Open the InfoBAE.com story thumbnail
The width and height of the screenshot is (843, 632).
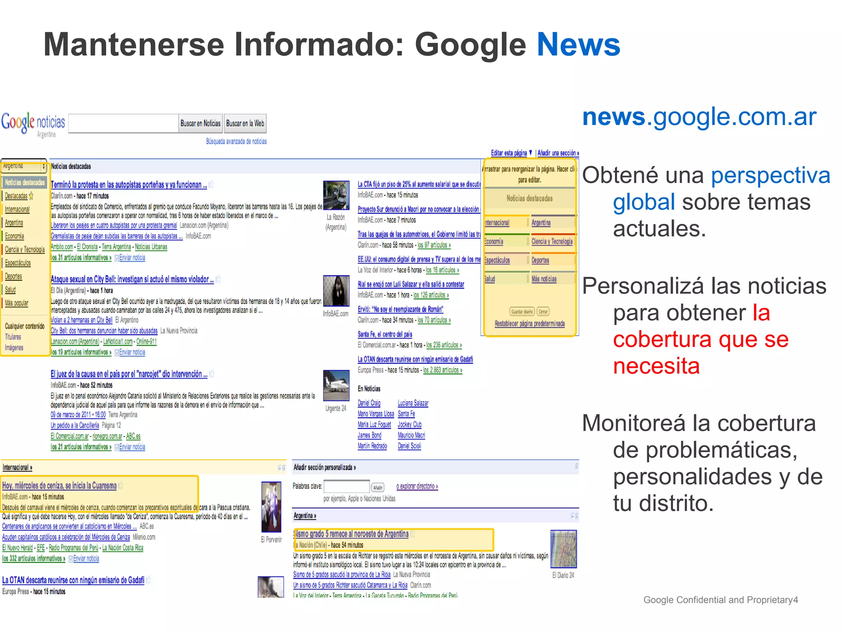coord(336,291)
